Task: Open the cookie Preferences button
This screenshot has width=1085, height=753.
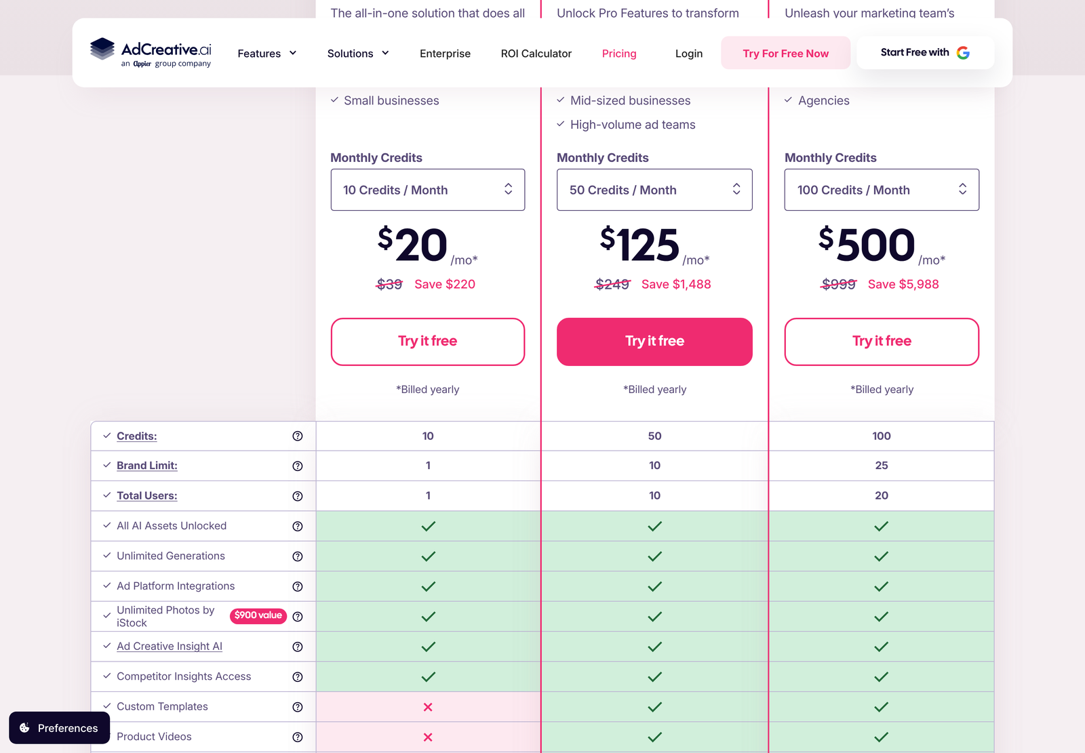Action: (x=59, y=728)
